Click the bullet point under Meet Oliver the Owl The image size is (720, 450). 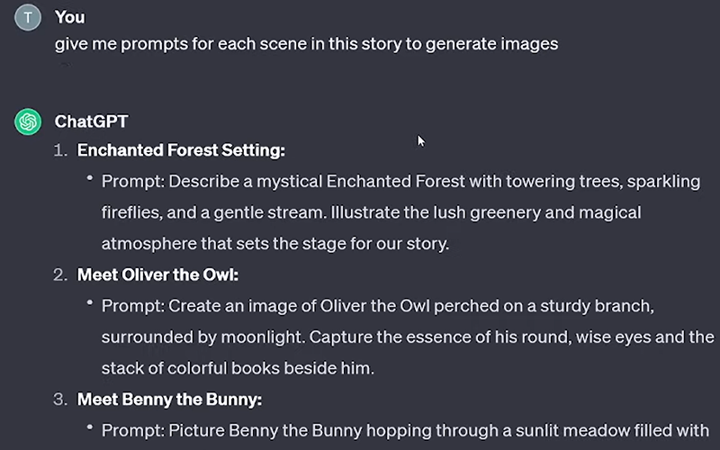tap(90, 304)
